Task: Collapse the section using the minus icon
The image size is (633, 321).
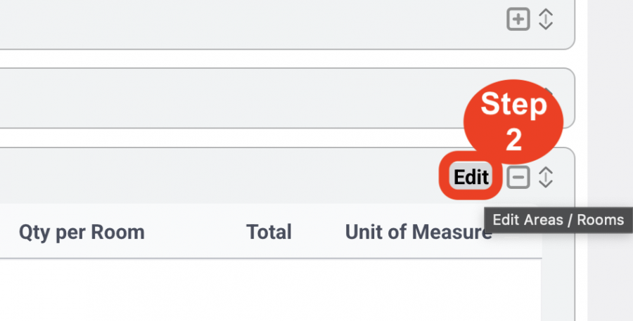Action: 518,177
